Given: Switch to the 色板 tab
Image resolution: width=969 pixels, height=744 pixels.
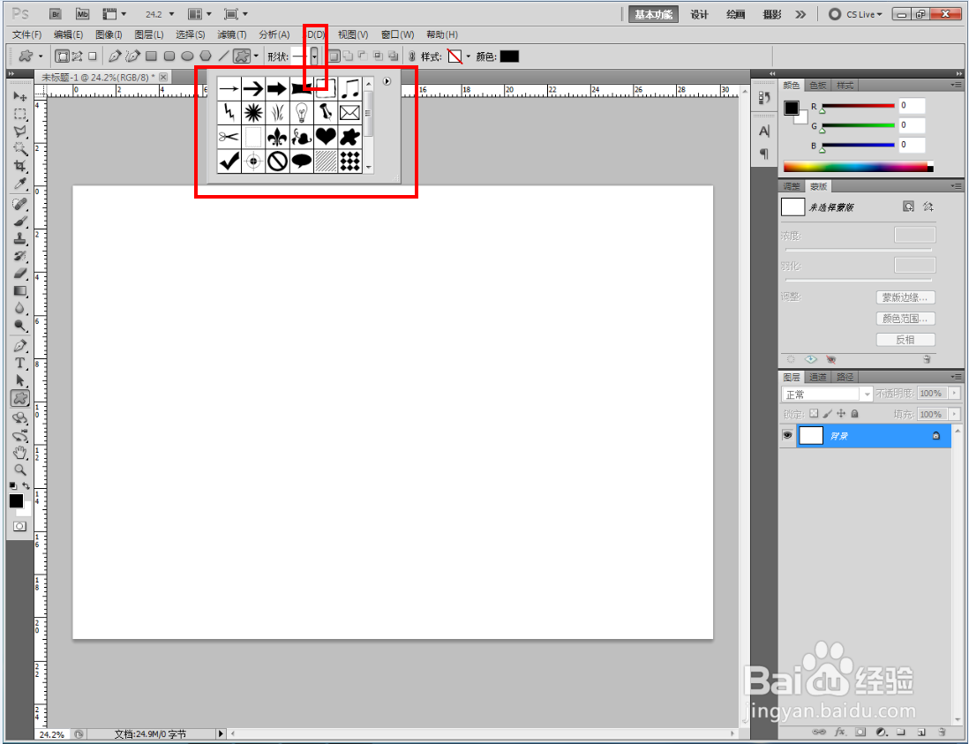Looking at the screenshot, I should click(817, 86).
